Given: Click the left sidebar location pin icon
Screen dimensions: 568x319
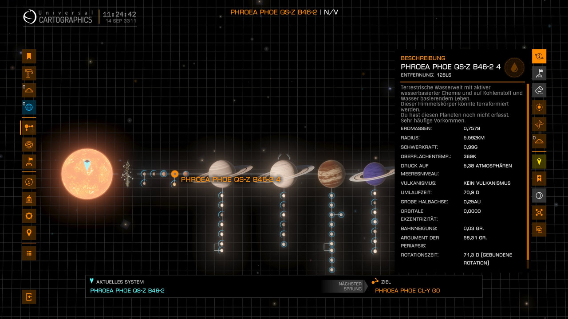Looking at the screenshot, I should coord(29,233).
